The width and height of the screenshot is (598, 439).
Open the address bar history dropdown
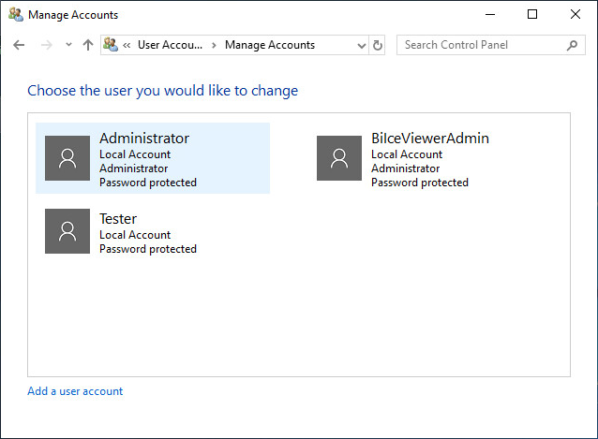point(362,45)
